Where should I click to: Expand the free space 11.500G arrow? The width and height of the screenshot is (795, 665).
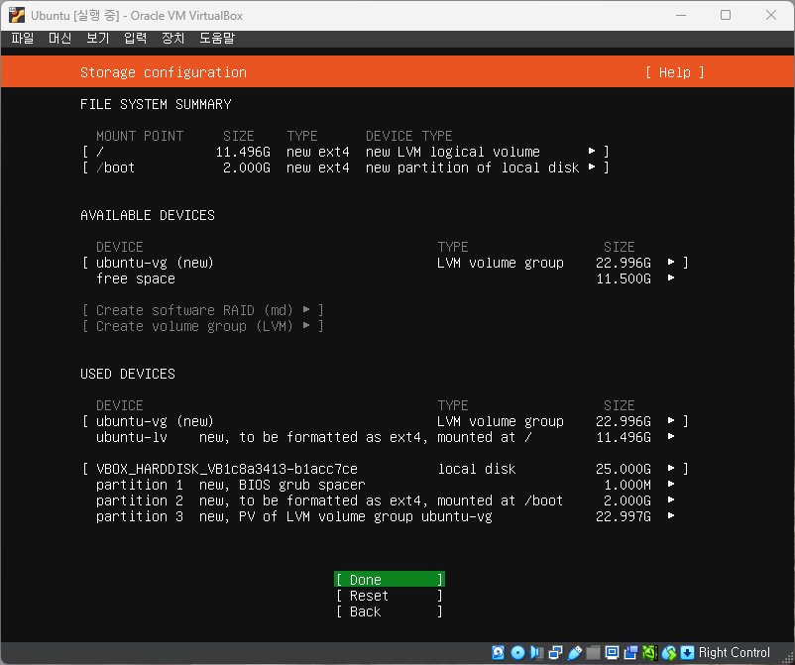671,277
